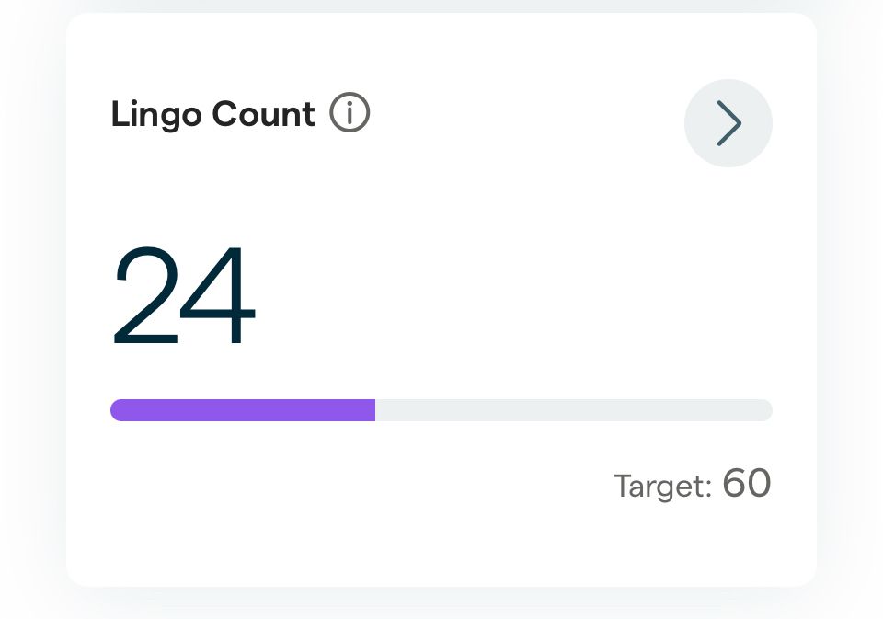This screenshot has width=883, height=619.
Task: Click the Target label text
Action: pos(662,486)
